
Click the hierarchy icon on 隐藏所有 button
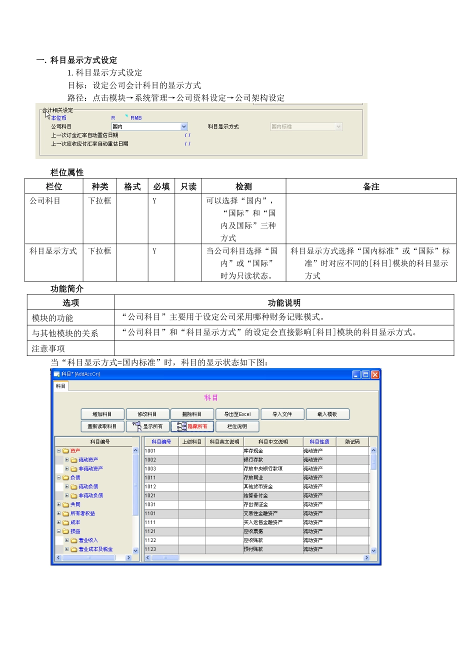[x=181, y=426]
